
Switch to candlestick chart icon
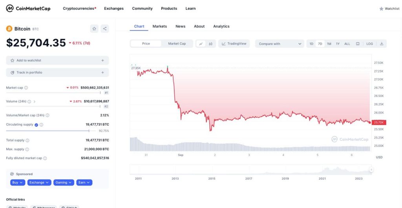[211, 44]
